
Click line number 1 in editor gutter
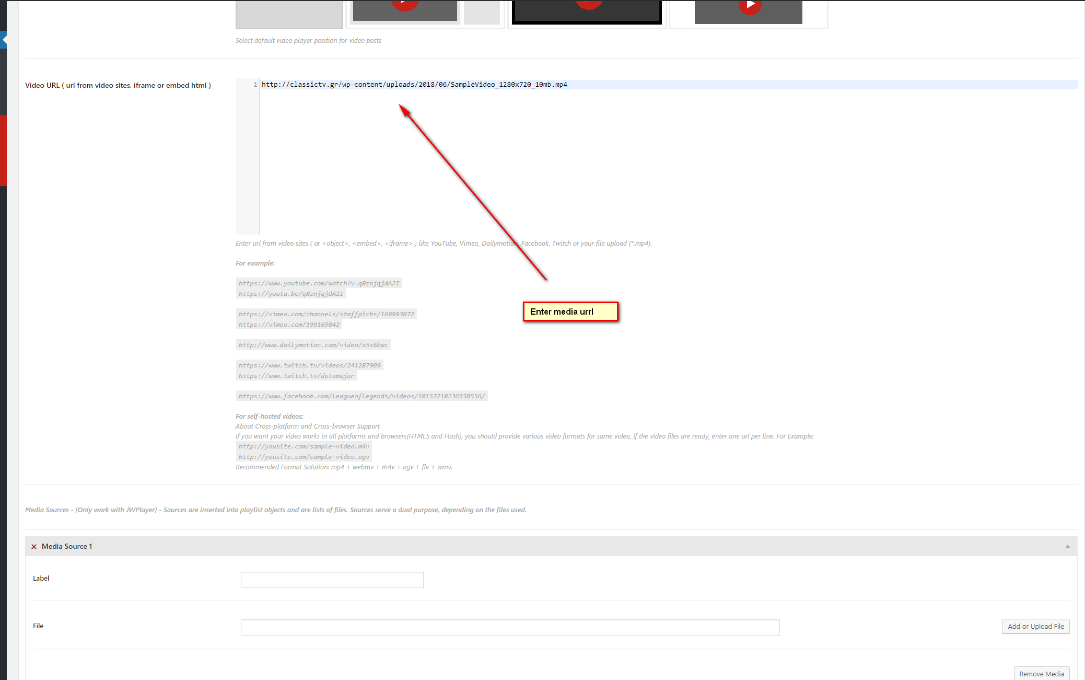(x=255, y=85)
